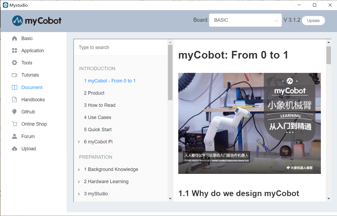Expand the 1 Background Knowledge chevron

[x=79, y=169]
